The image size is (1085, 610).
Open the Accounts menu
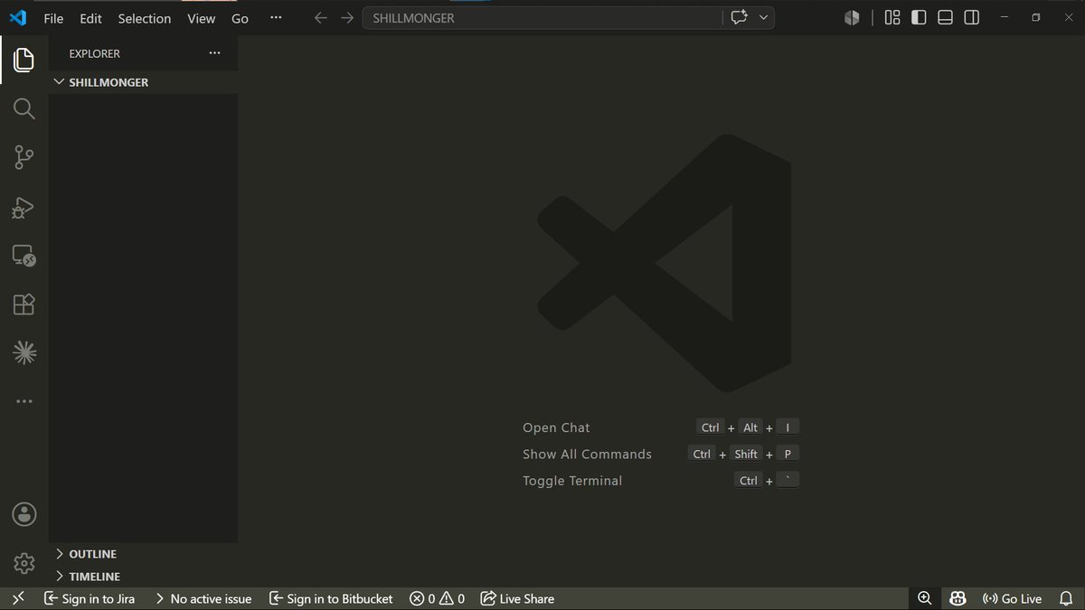click(x=24, y=514)
